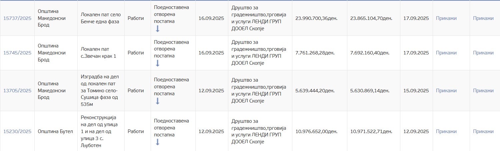Screen dimensions: 500x151
Task: Open the 15230/2025 record link
Action: (x=17, y=131)
